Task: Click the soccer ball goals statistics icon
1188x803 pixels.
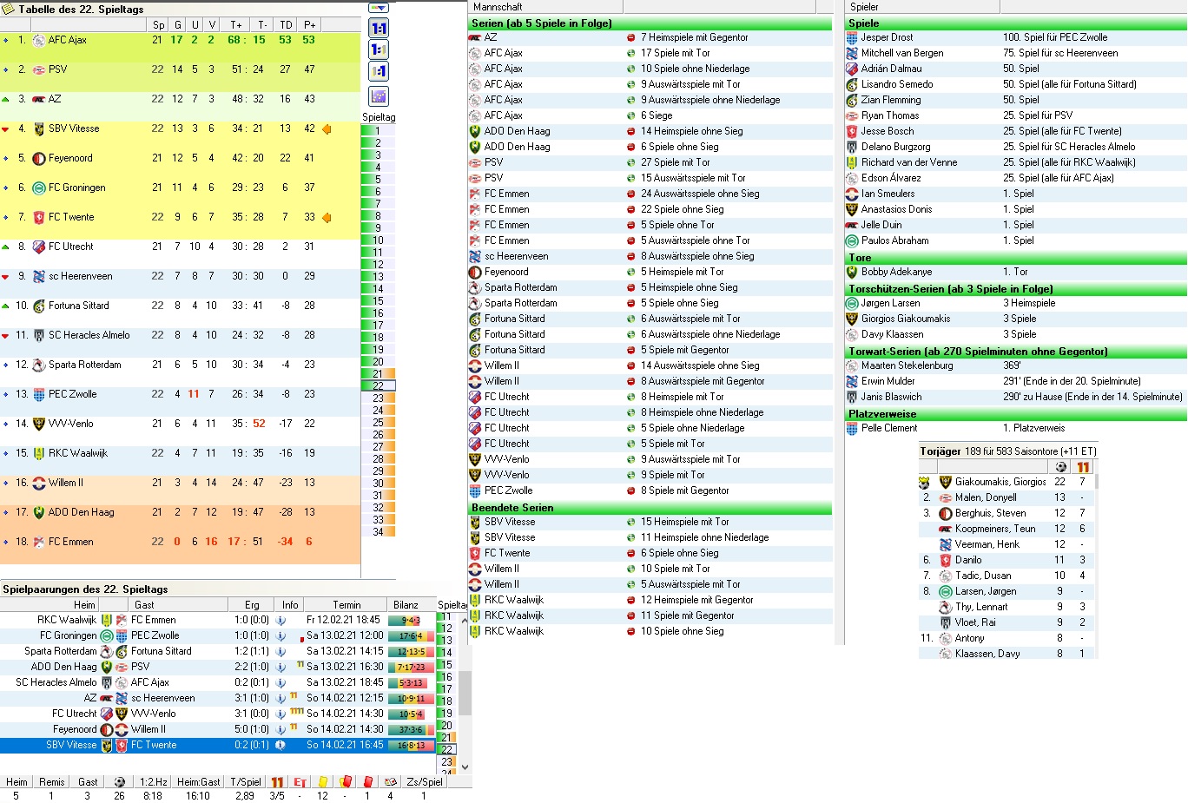Action: coord(120,782)
